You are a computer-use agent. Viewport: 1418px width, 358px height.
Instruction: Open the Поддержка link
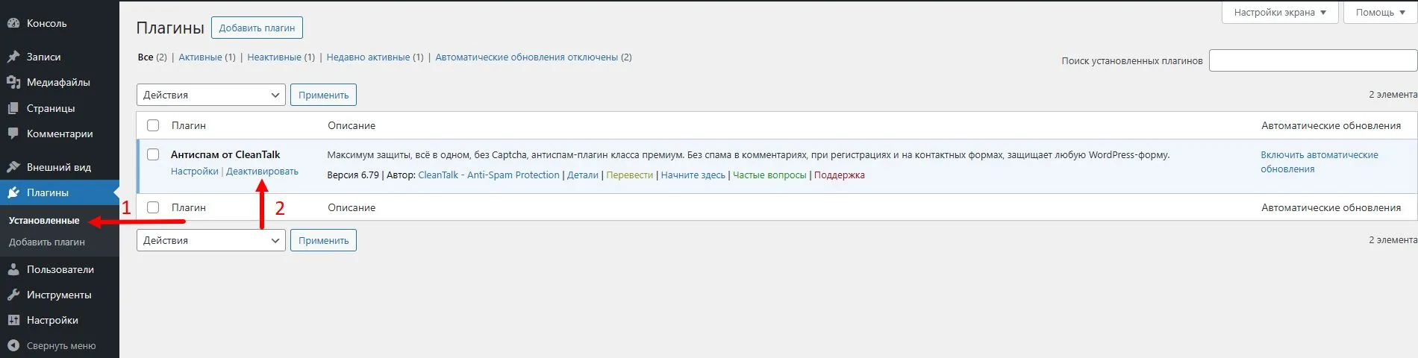click(840, 175)
